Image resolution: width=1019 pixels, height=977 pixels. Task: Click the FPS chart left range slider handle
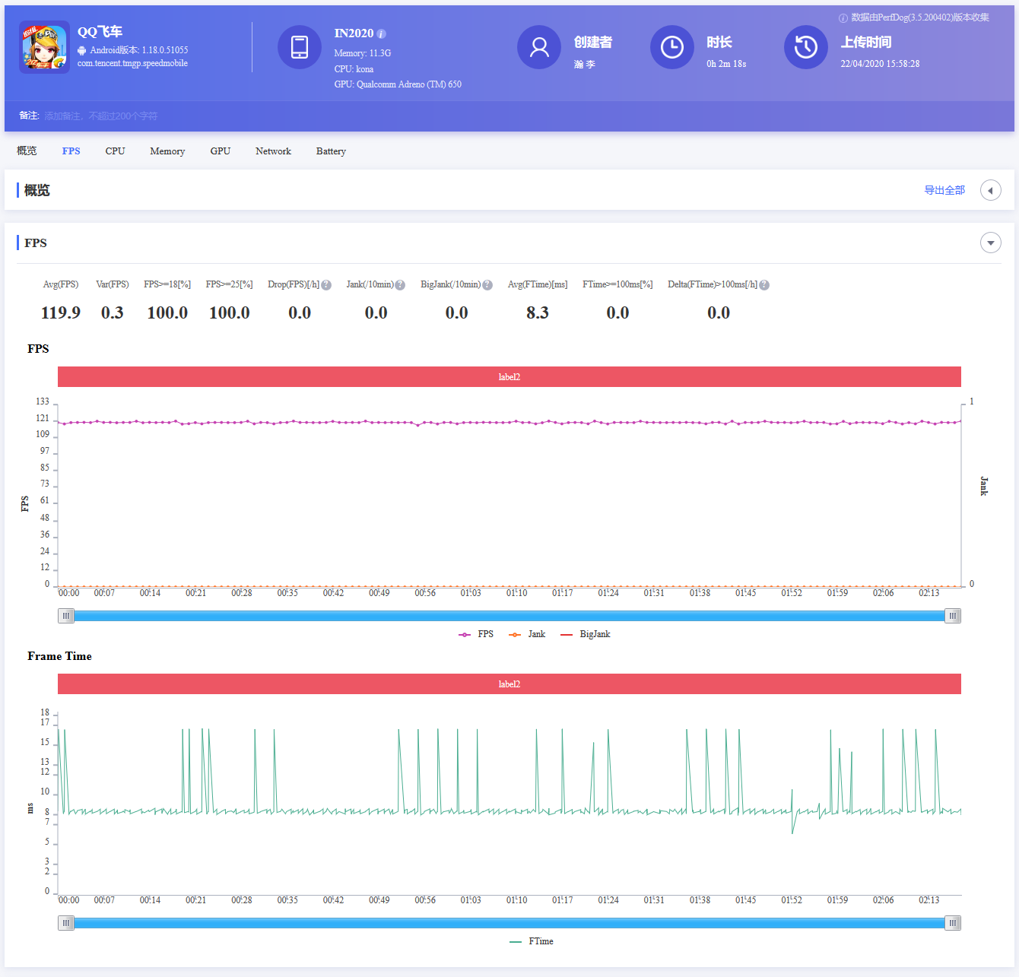pos(66,616)
